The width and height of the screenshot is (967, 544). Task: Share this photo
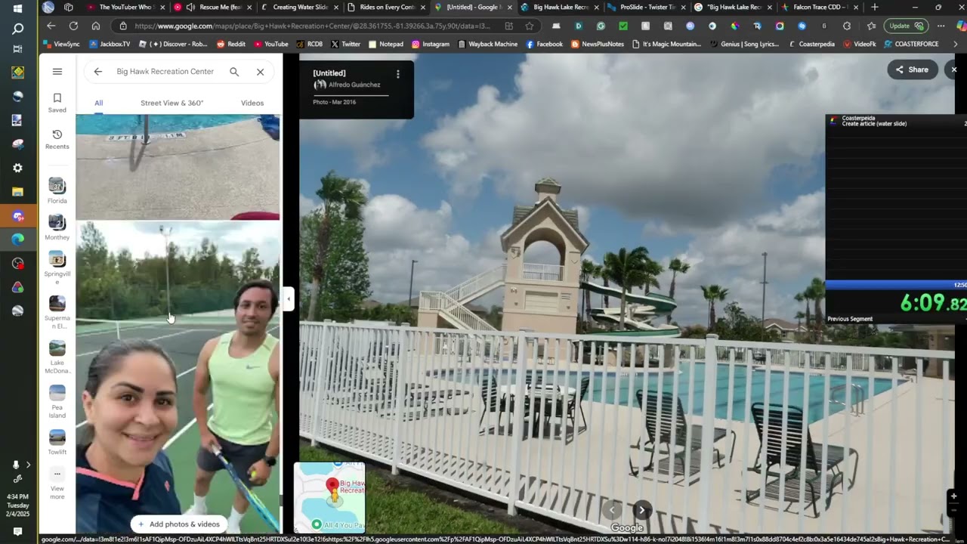pyautogui.click(x=912, y=70)
